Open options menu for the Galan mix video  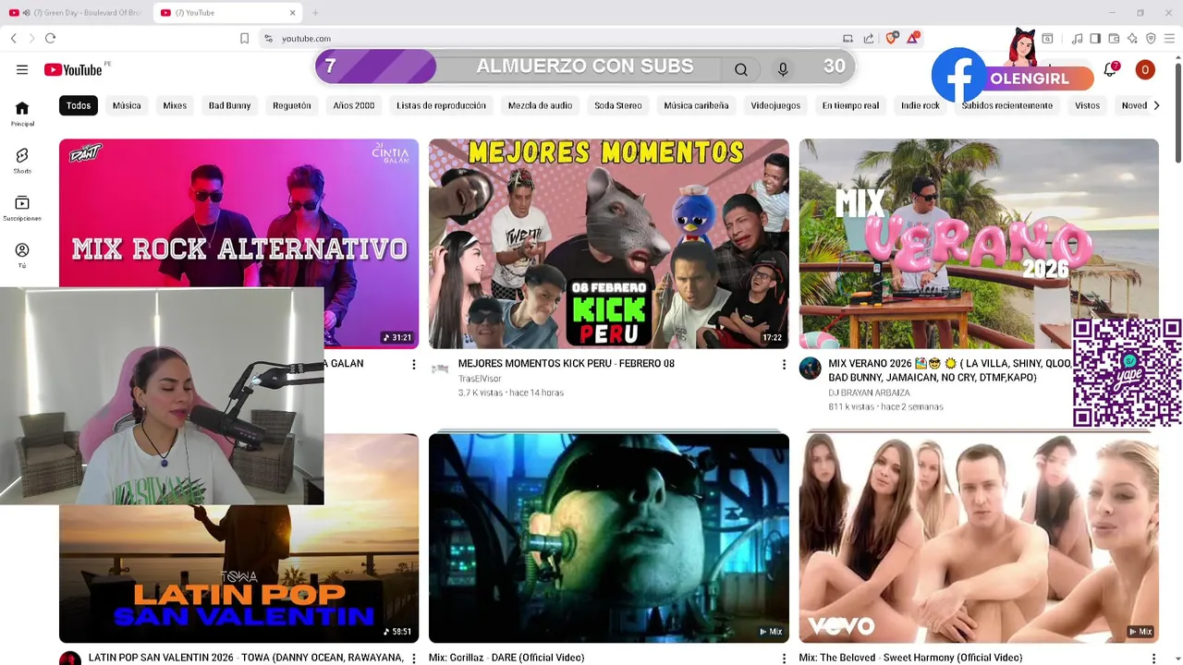point(413,365)
